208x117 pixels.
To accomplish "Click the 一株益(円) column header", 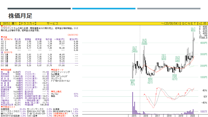I will (59, 39).
